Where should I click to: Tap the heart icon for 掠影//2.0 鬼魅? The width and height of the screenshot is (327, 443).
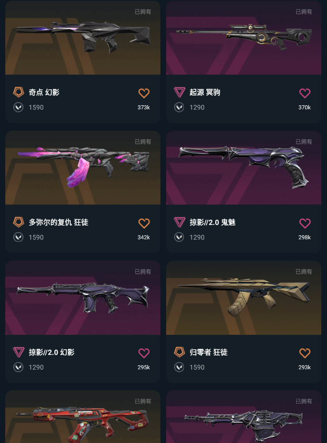(x=305, y=223)
